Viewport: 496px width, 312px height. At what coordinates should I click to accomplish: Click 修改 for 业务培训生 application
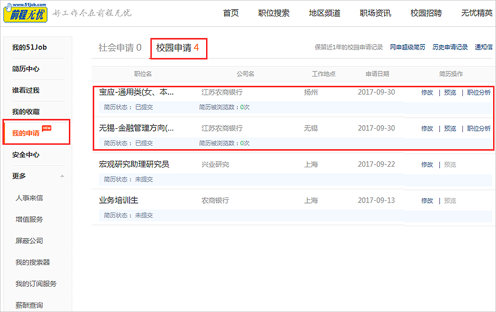(427, 200)
